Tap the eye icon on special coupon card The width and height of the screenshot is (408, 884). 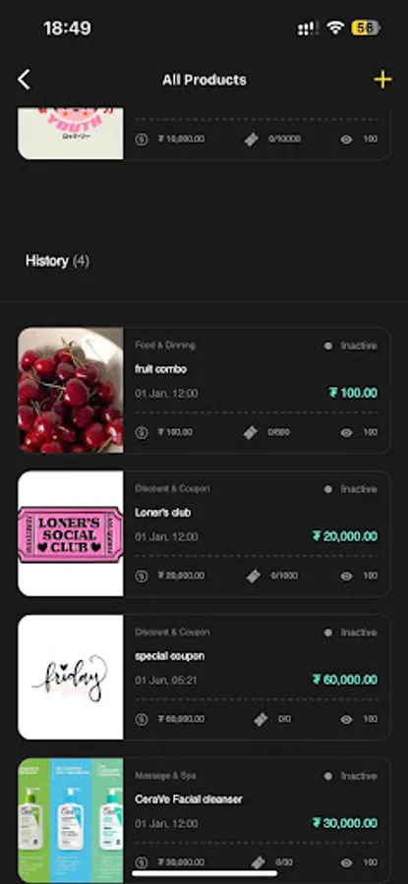coord(346,719)
